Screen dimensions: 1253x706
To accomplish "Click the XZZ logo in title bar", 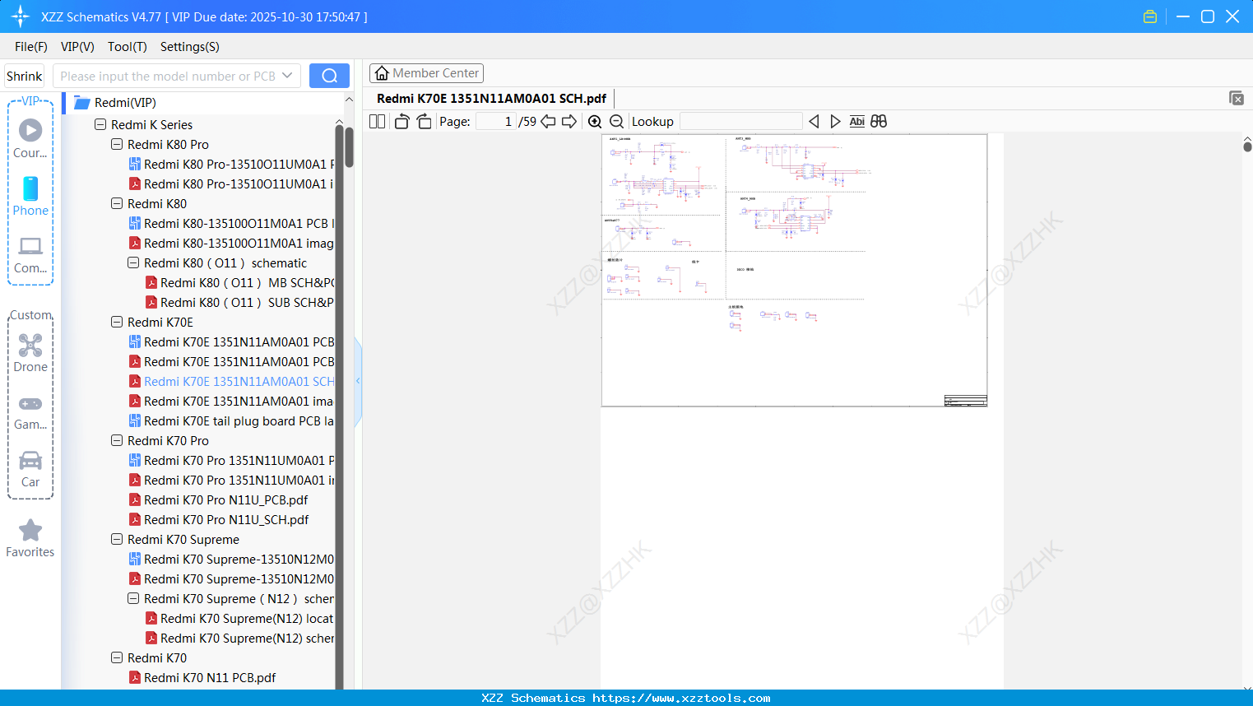I will pos(21,16).
